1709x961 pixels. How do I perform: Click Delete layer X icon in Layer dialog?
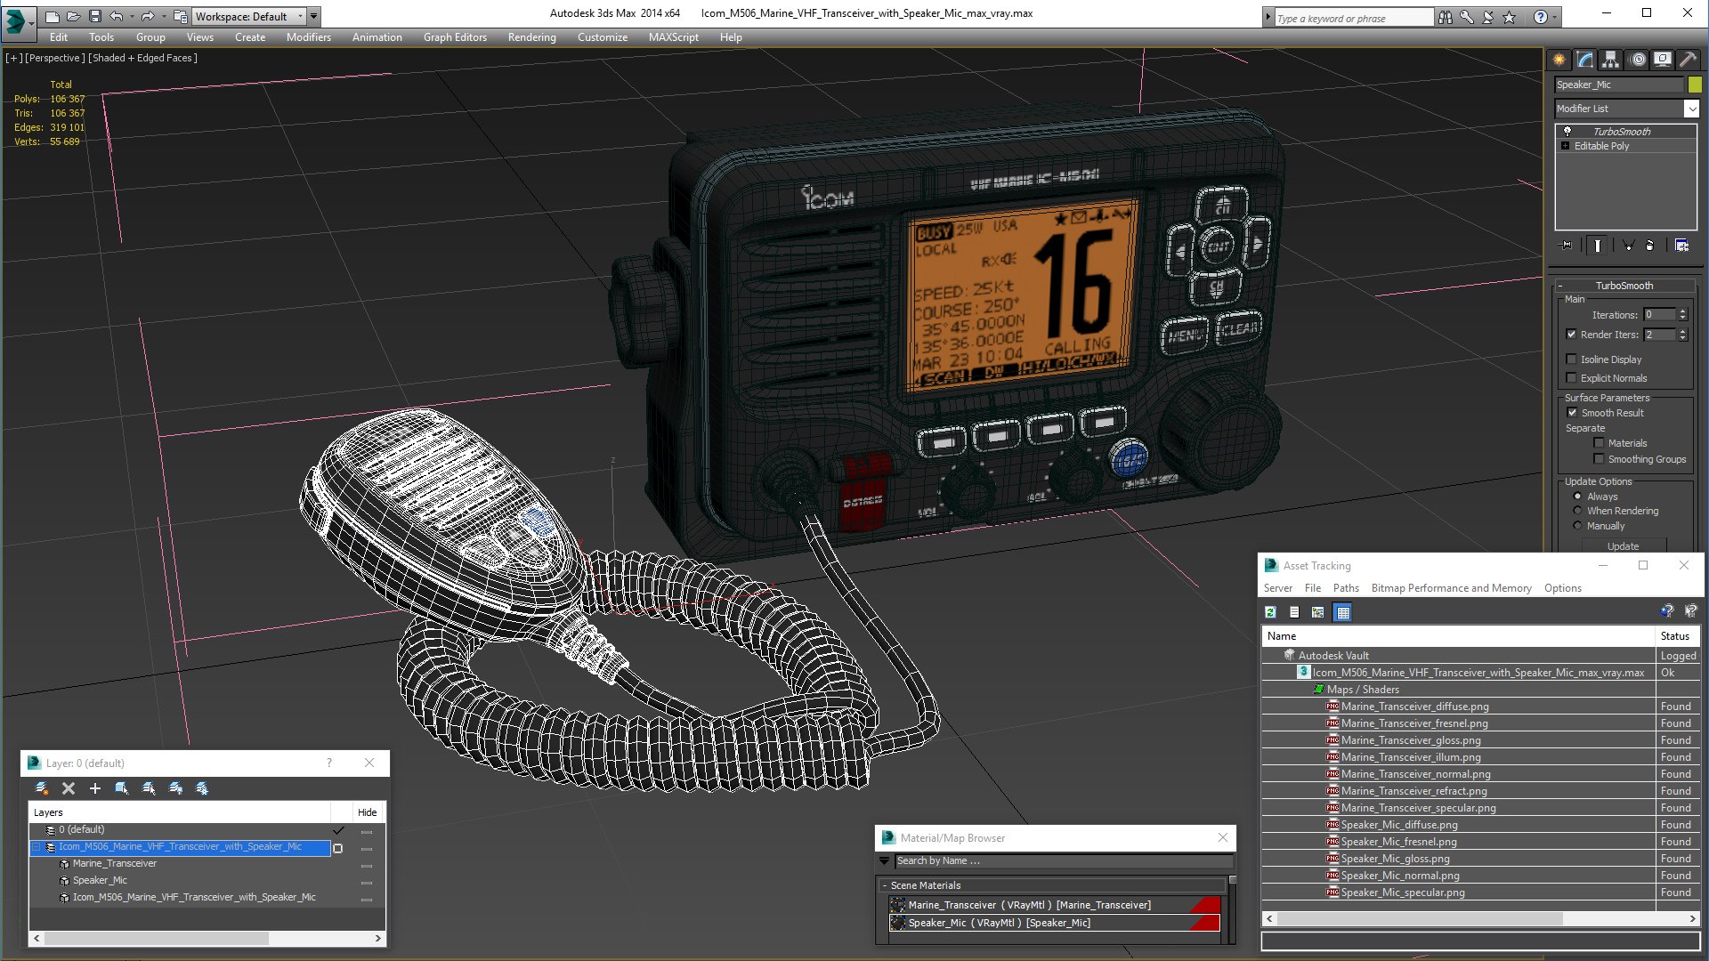point(69,788)
